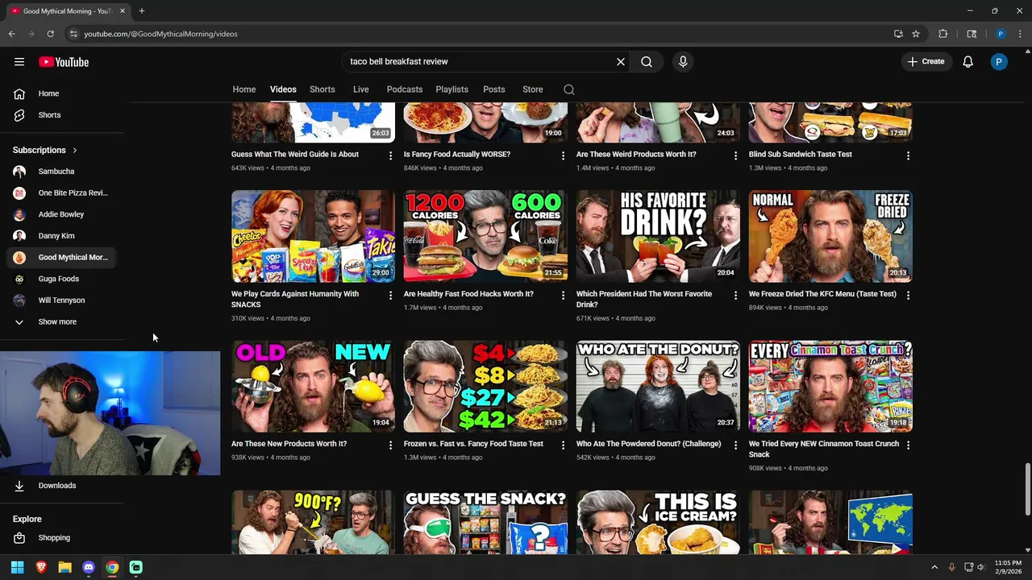Switch to the Shorts channel tab

pos(322,89)
